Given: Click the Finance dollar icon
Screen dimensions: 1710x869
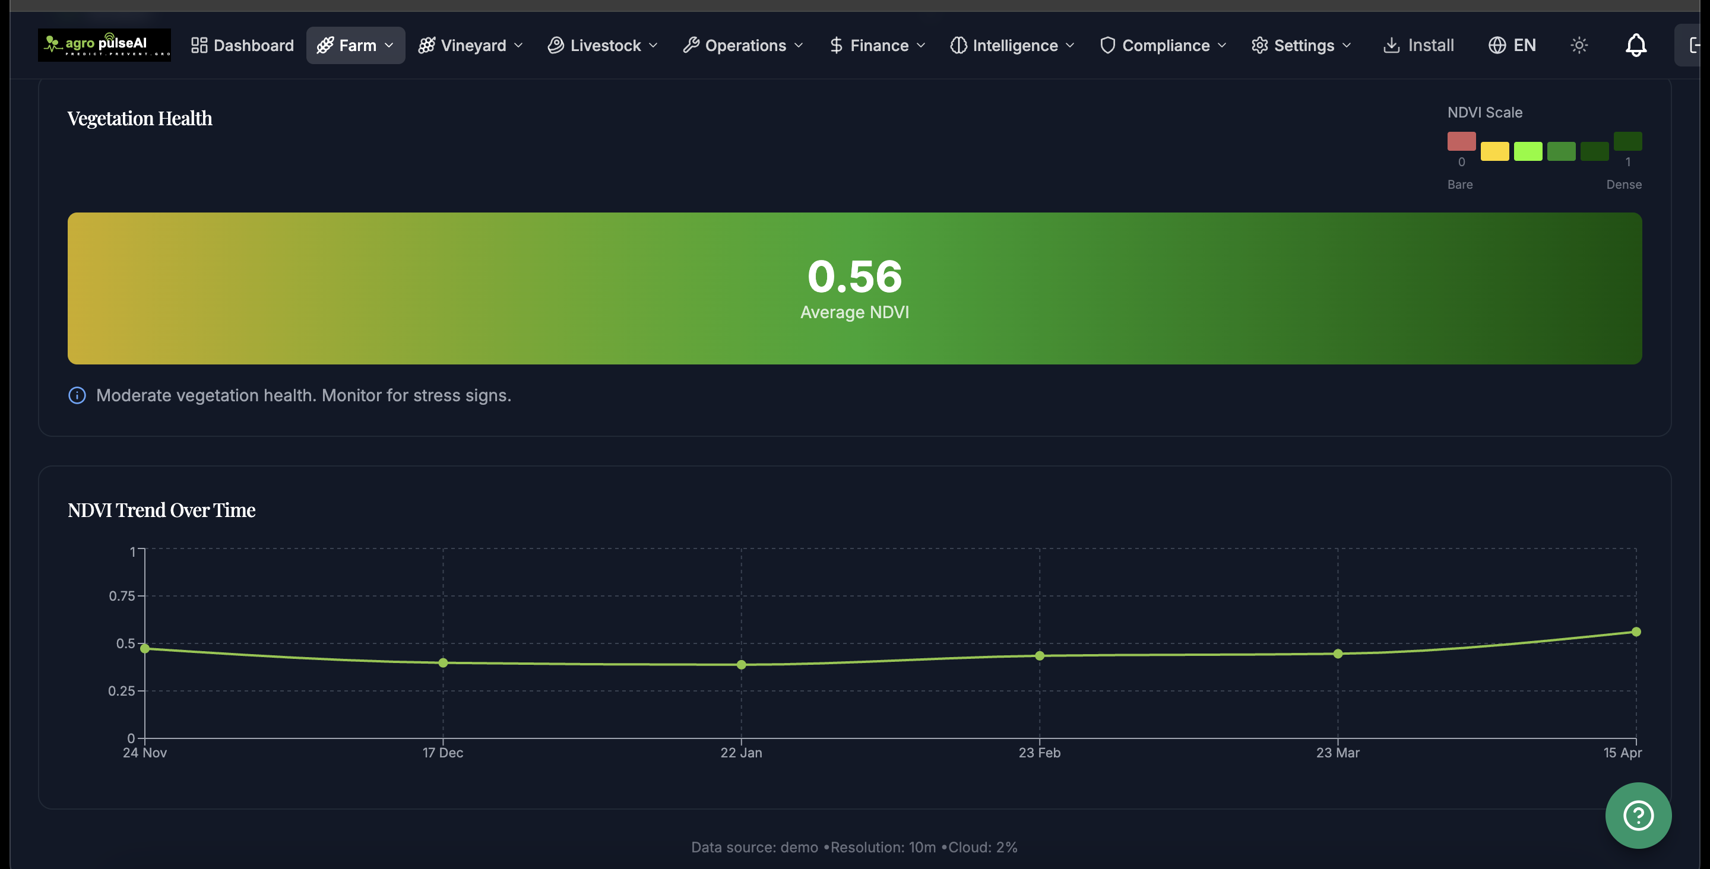Looking at the screenshot, I should click(837, 45).
